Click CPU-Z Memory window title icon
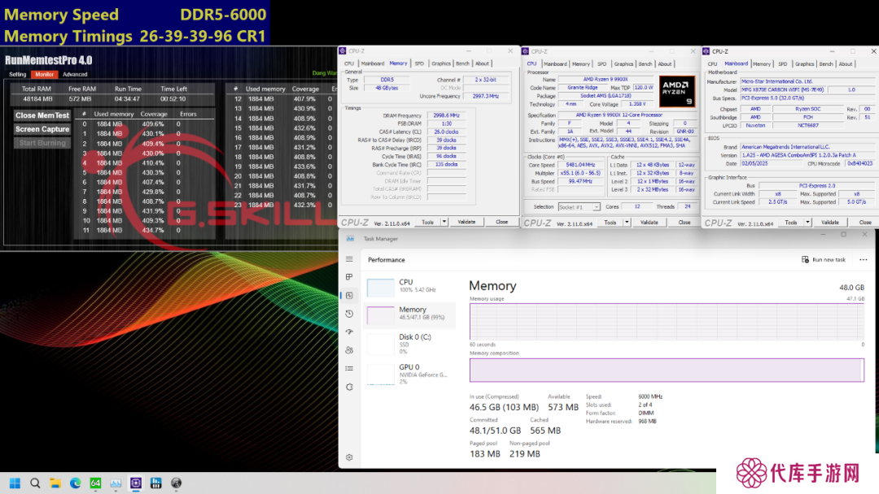This screenshot has width=879, height=494. [x=343, y=51]
